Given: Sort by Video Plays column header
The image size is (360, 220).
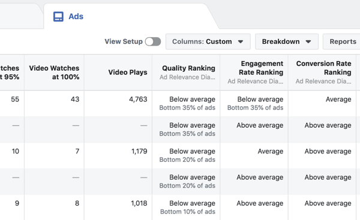Looking at the screenshot, I should (118, 73).
